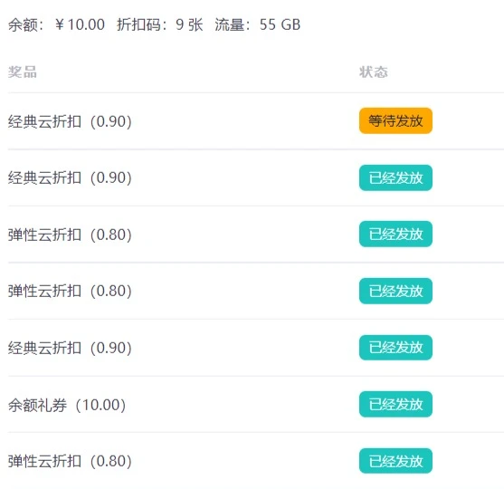Open first 经典云折扣 (0.90) prize entry
This screenshot has width=504, height=489.
tap(70, 121)
